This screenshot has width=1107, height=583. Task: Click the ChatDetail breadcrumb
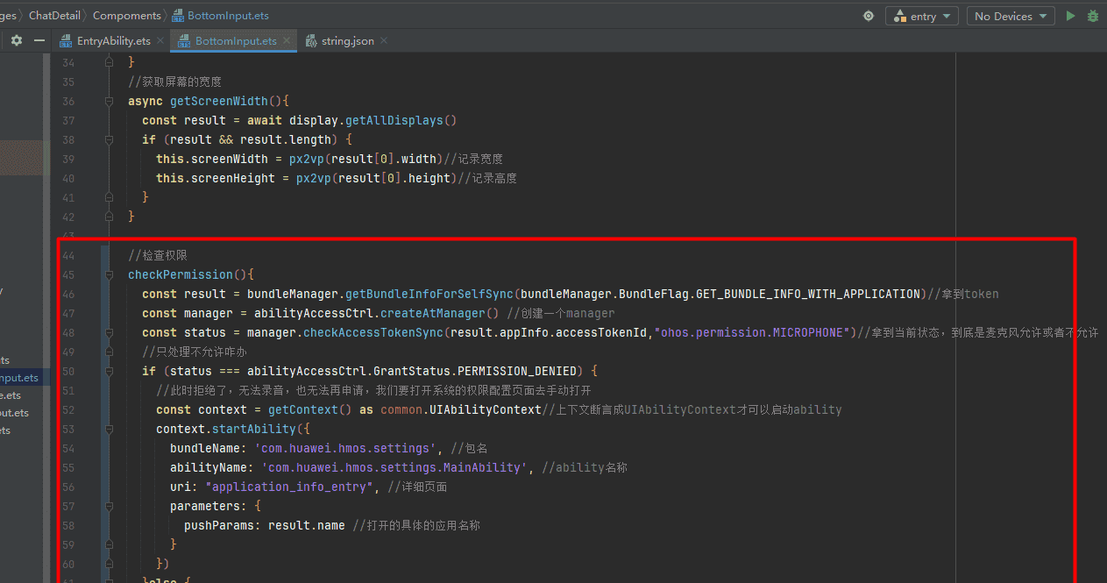coord(55,16)
